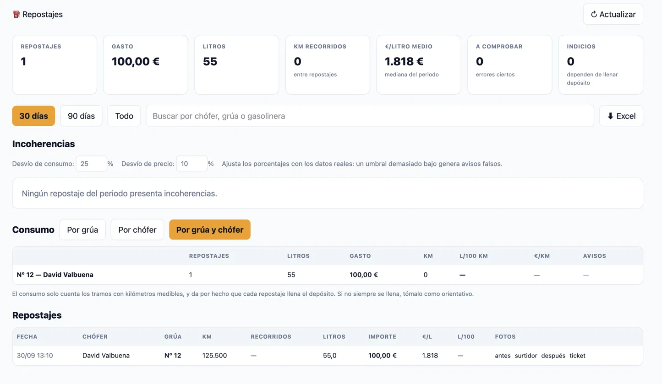Screen dimensions: 662x384
Task: Open the ticket photo link
Action: pos(577,356)
